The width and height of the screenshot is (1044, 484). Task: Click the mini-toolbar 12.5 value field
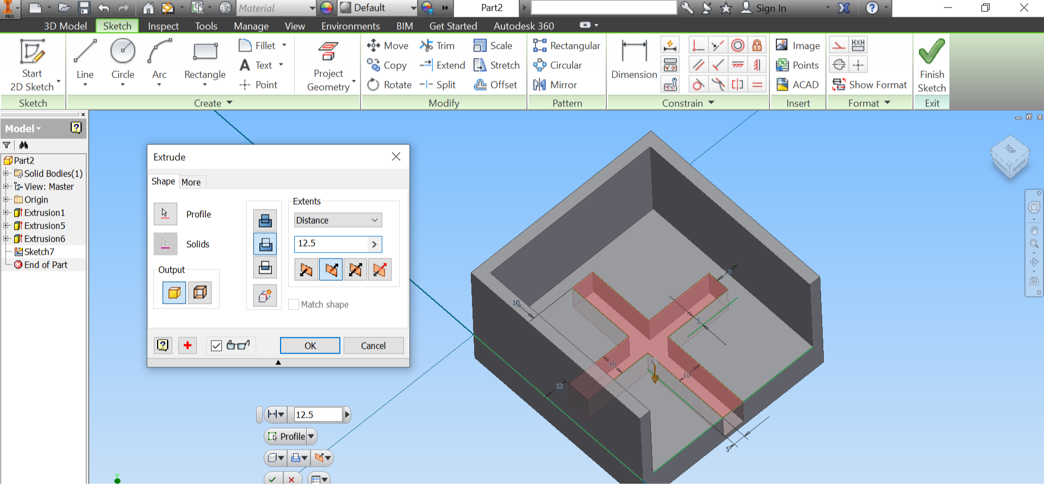318,414
